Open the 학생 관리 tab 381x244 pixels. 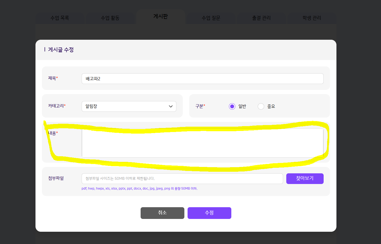tap(312, 18)
